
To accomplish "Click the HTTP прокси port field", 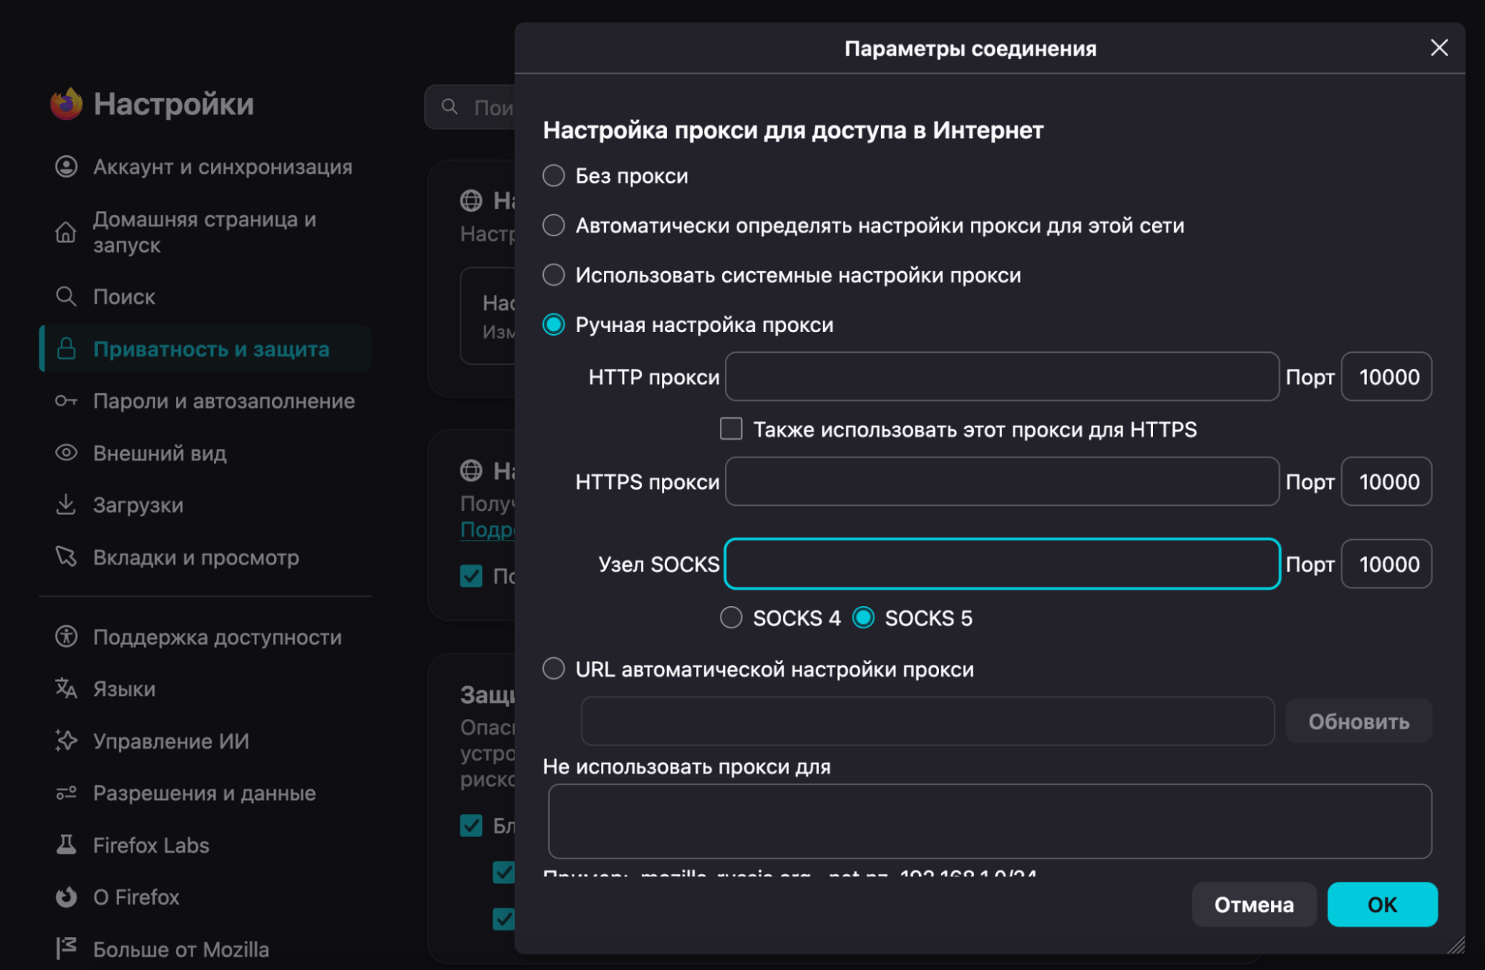I will point(1386,377).
